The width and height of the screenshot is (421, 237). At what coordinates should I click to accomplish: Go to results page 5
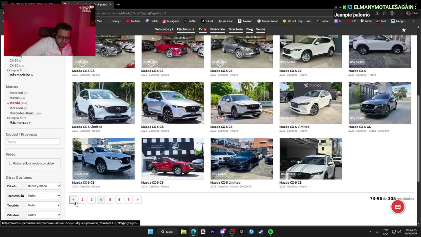click(110, 199)
